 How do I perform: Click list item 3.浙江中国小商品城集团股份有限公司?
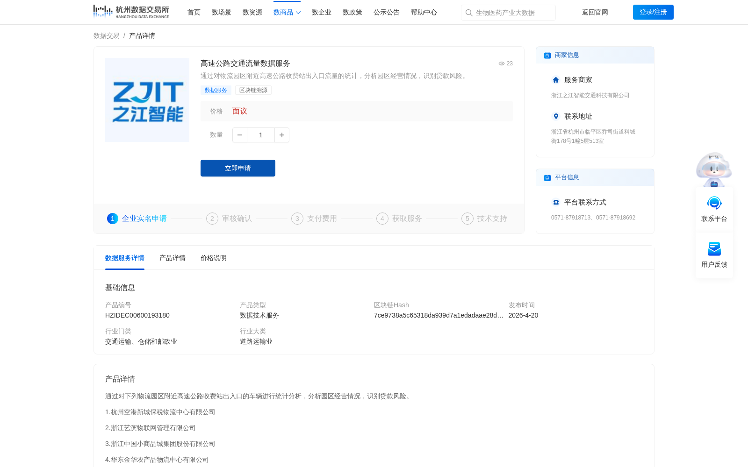tap(160, 444)
